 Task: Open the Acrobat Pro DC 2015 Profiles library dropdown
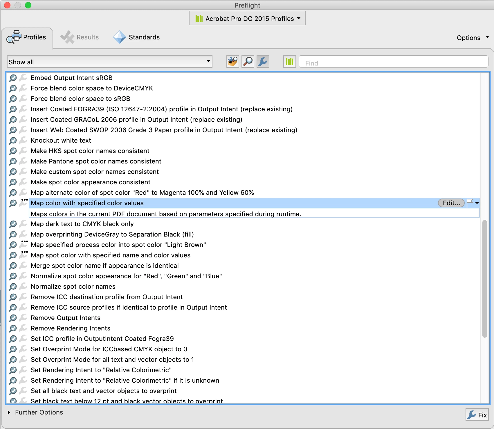(247, 18)
